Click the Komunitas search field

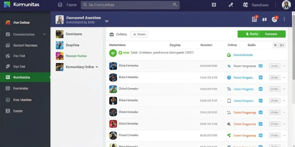click(130, 5)
